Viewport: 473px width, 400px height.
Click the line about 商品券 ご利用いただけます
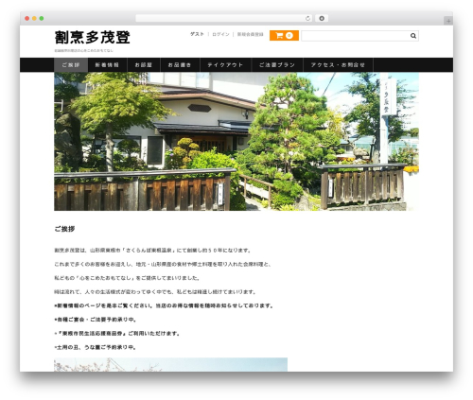117,334
